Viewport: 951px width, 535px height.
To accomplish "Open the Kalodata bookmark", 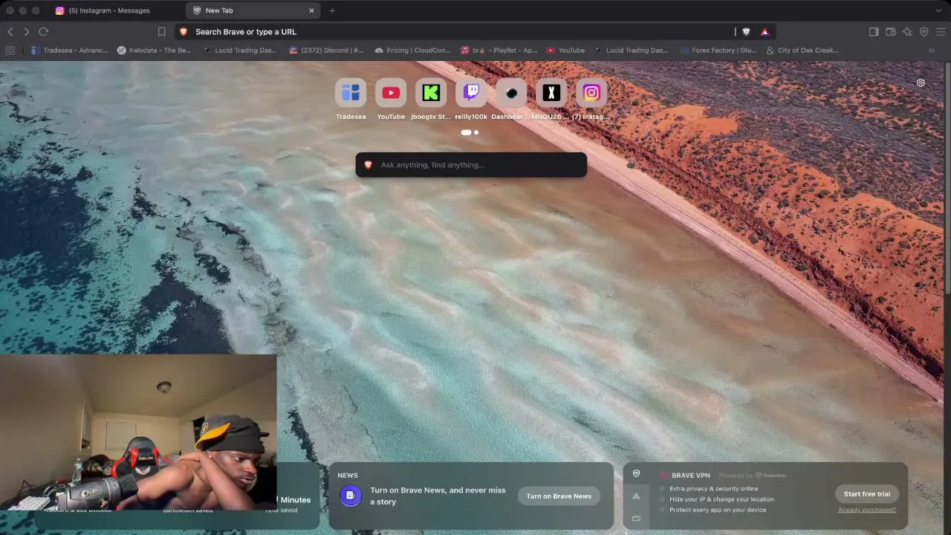I will click(x=155, y=51).
